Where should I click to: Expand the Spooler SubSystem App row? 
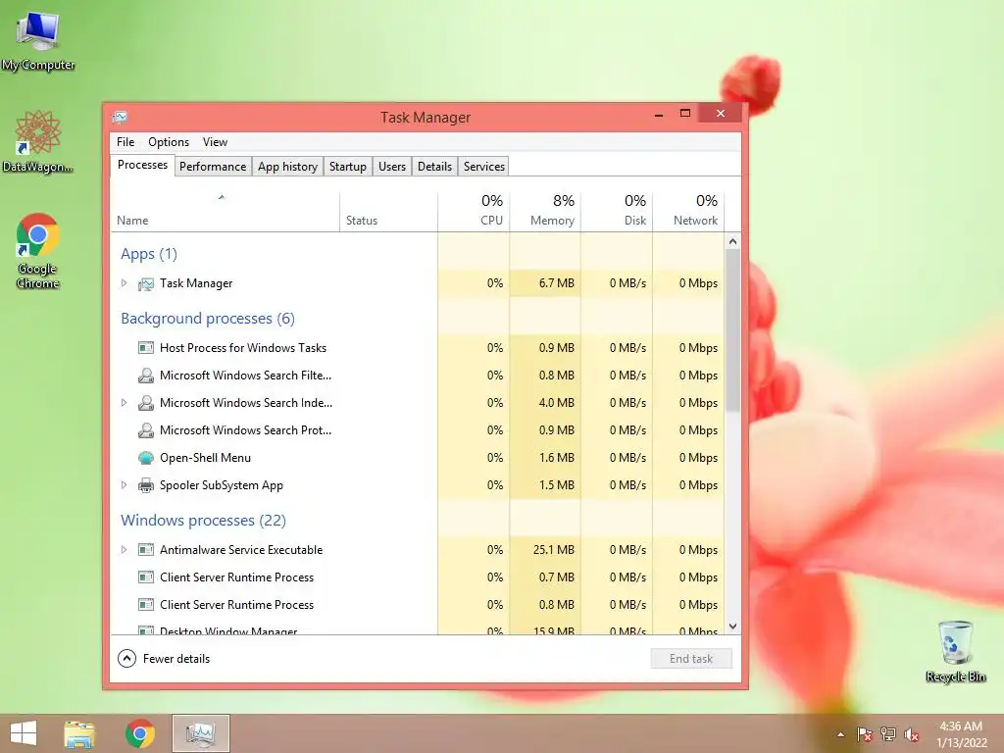coord(125,485)
